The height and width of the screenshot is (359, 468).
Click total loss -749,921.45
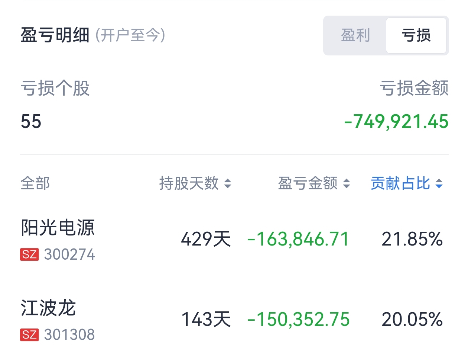coord(396,122)
